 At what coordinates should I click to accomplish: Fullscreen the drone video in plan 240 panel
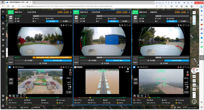point(127,67)
